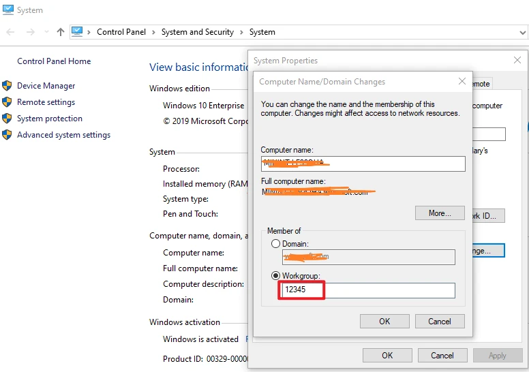Screen dimensions: 529x372
Task: Click the Device Manager shield icon
Action: (x=7, y=86)
